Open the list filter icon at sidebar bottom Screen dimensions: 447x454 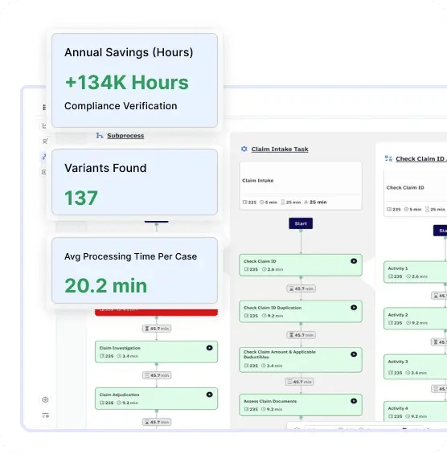coord(46,415)
